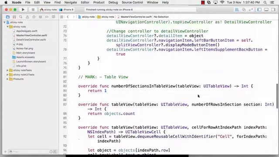The height and width of the screenshot is (157, 279).
Task: Add a new file with plus button
Action: [5, 152]
